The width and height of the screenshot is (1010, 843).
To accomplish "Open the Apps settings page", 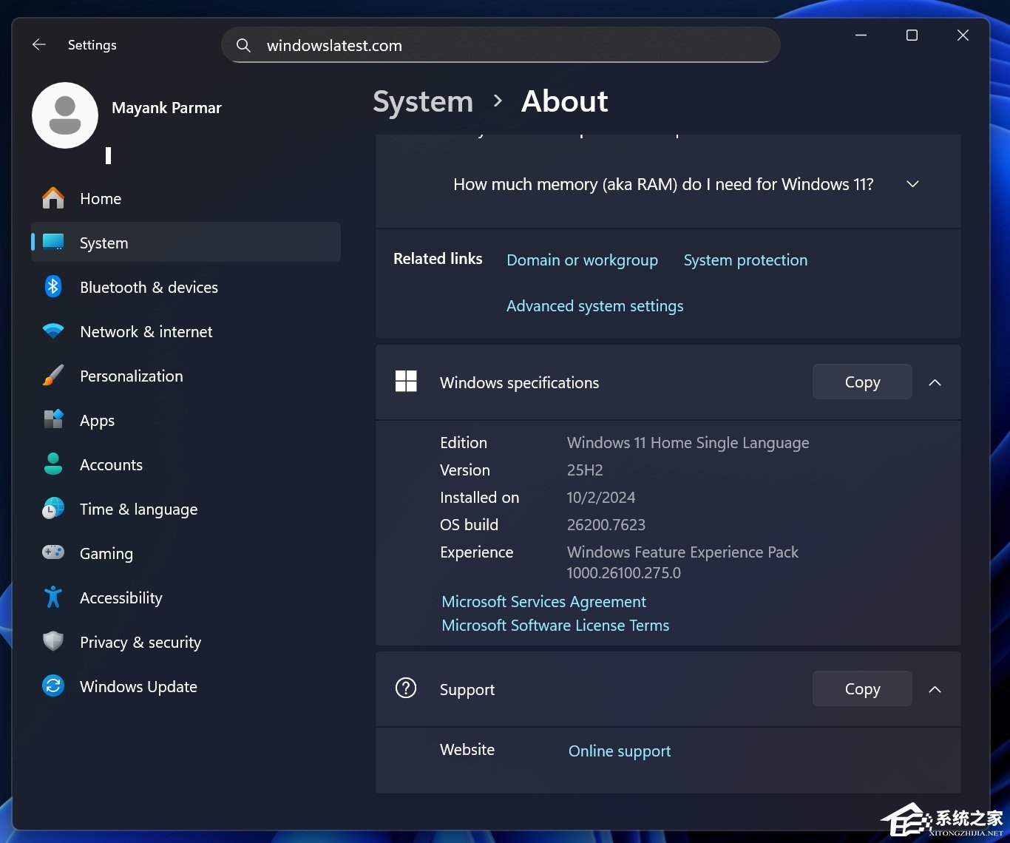I will coord(186,420).
